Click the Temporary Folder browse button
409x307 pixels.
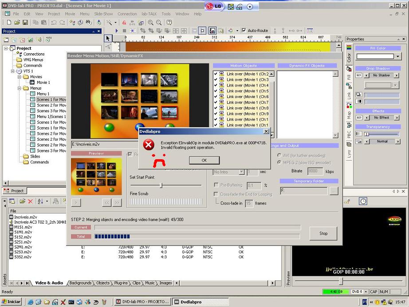click(334, 191)
